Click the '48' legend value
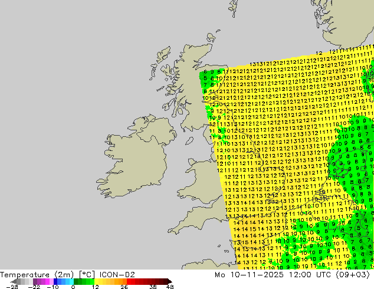Screen dimensions: 374x289 (x=170, y=287)
